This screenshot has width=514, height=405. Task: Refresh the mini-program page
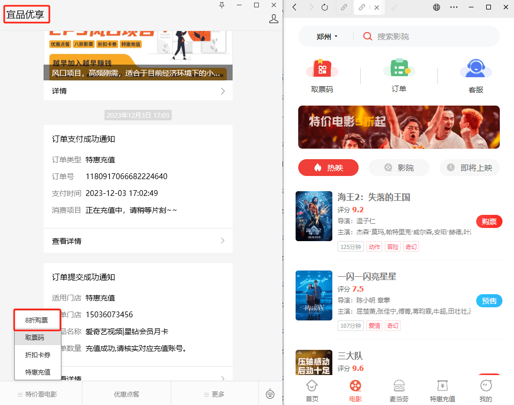324,7
